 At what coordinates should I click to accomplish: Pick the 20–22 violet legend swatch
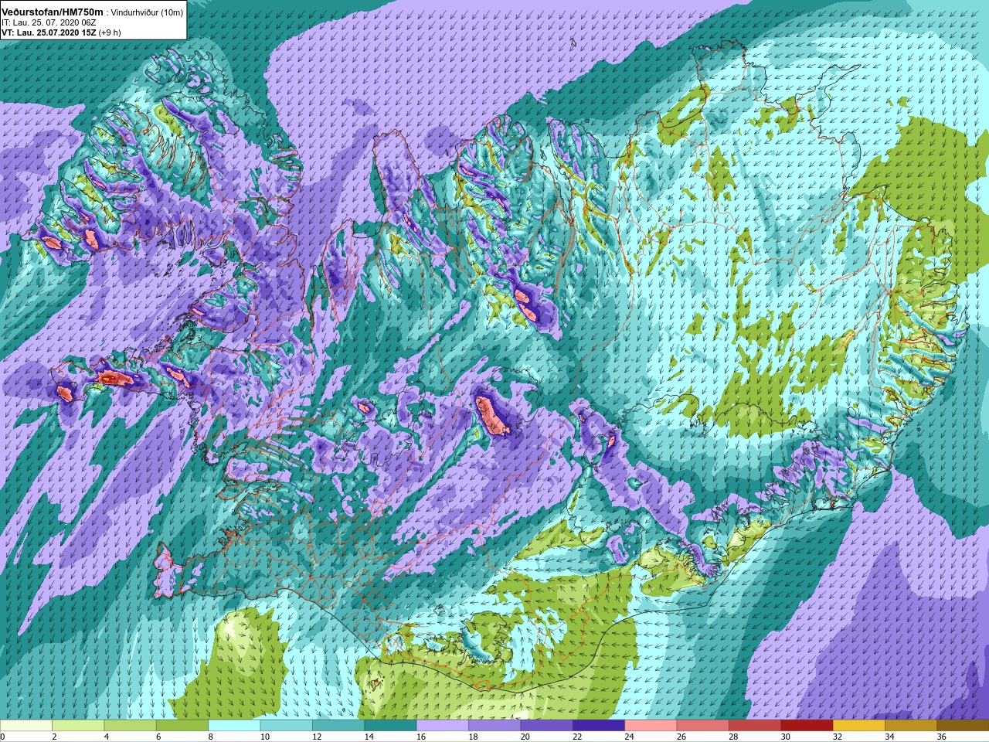pyautogui.click(x=546, y=726)
